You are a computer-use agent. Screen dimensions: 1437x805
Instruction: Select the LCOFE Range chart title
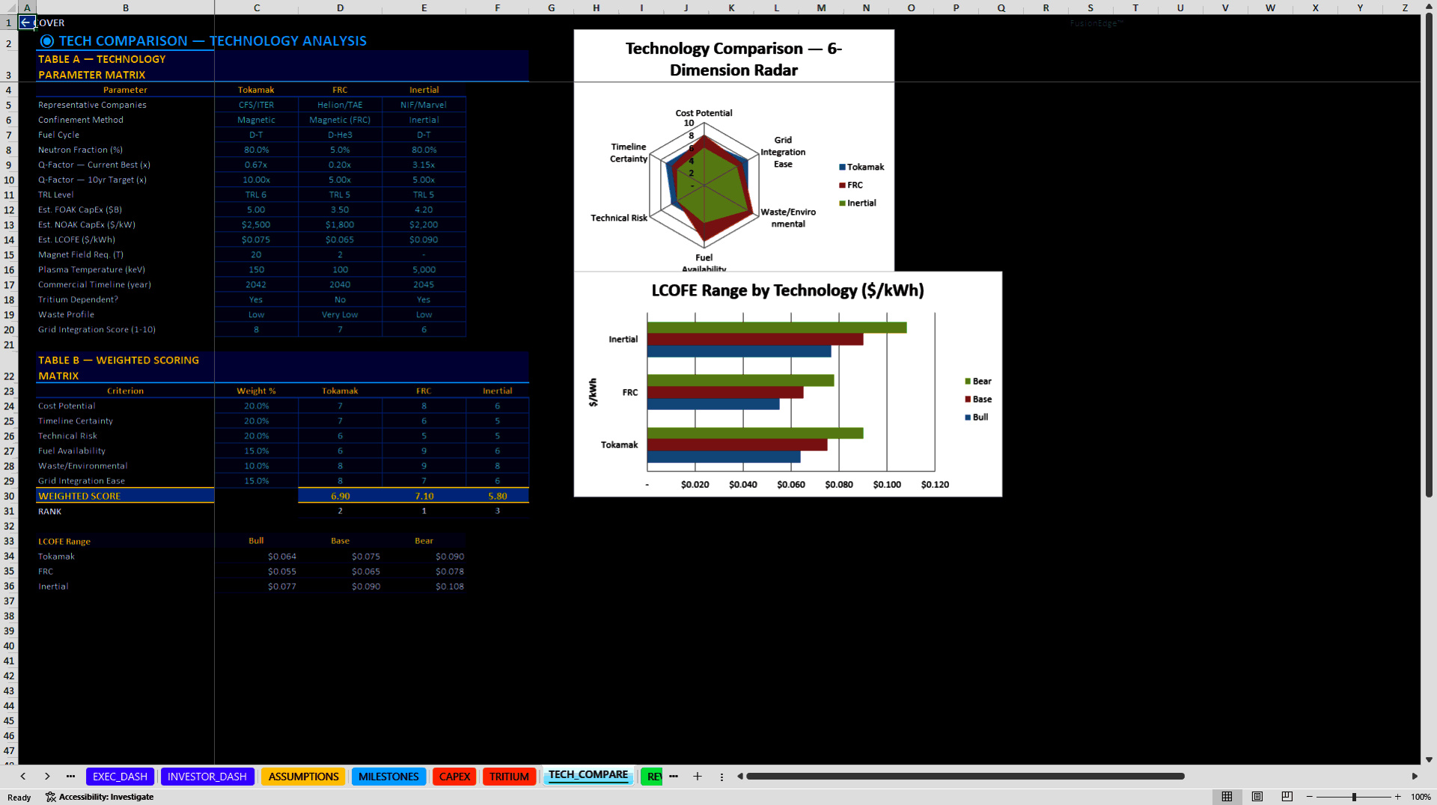(x=787, y=290)
